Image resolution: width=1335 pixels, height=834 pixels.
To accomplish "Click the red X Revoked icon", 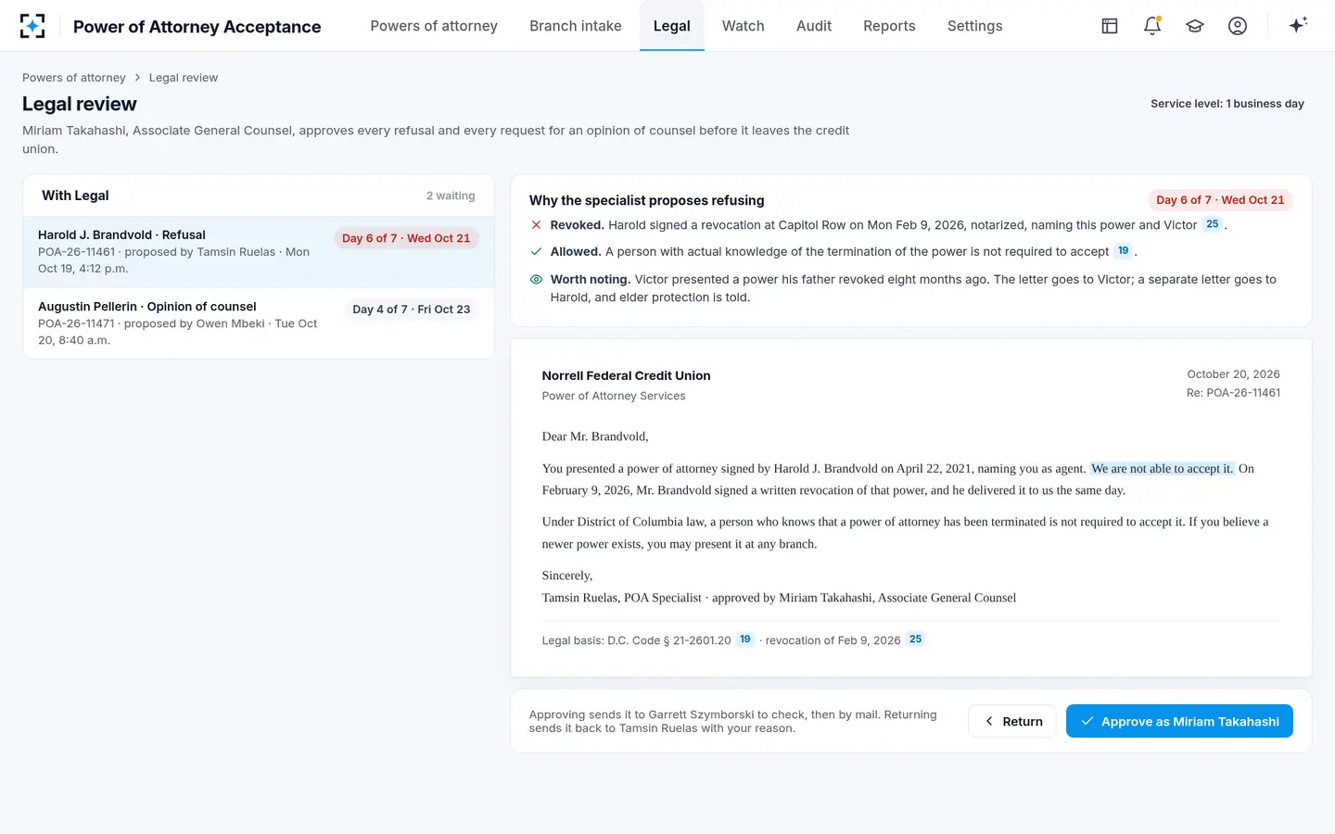I will 536,224.
